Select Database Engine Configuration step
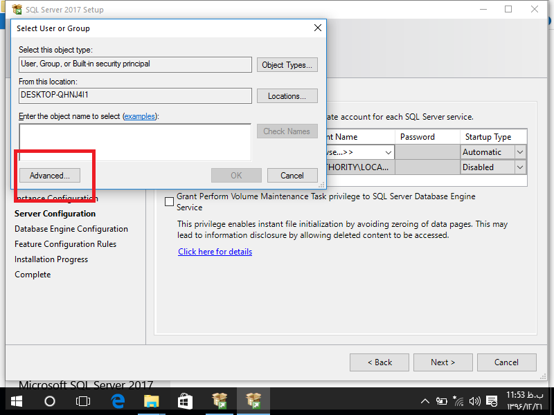554x415 pixels. 71,229
